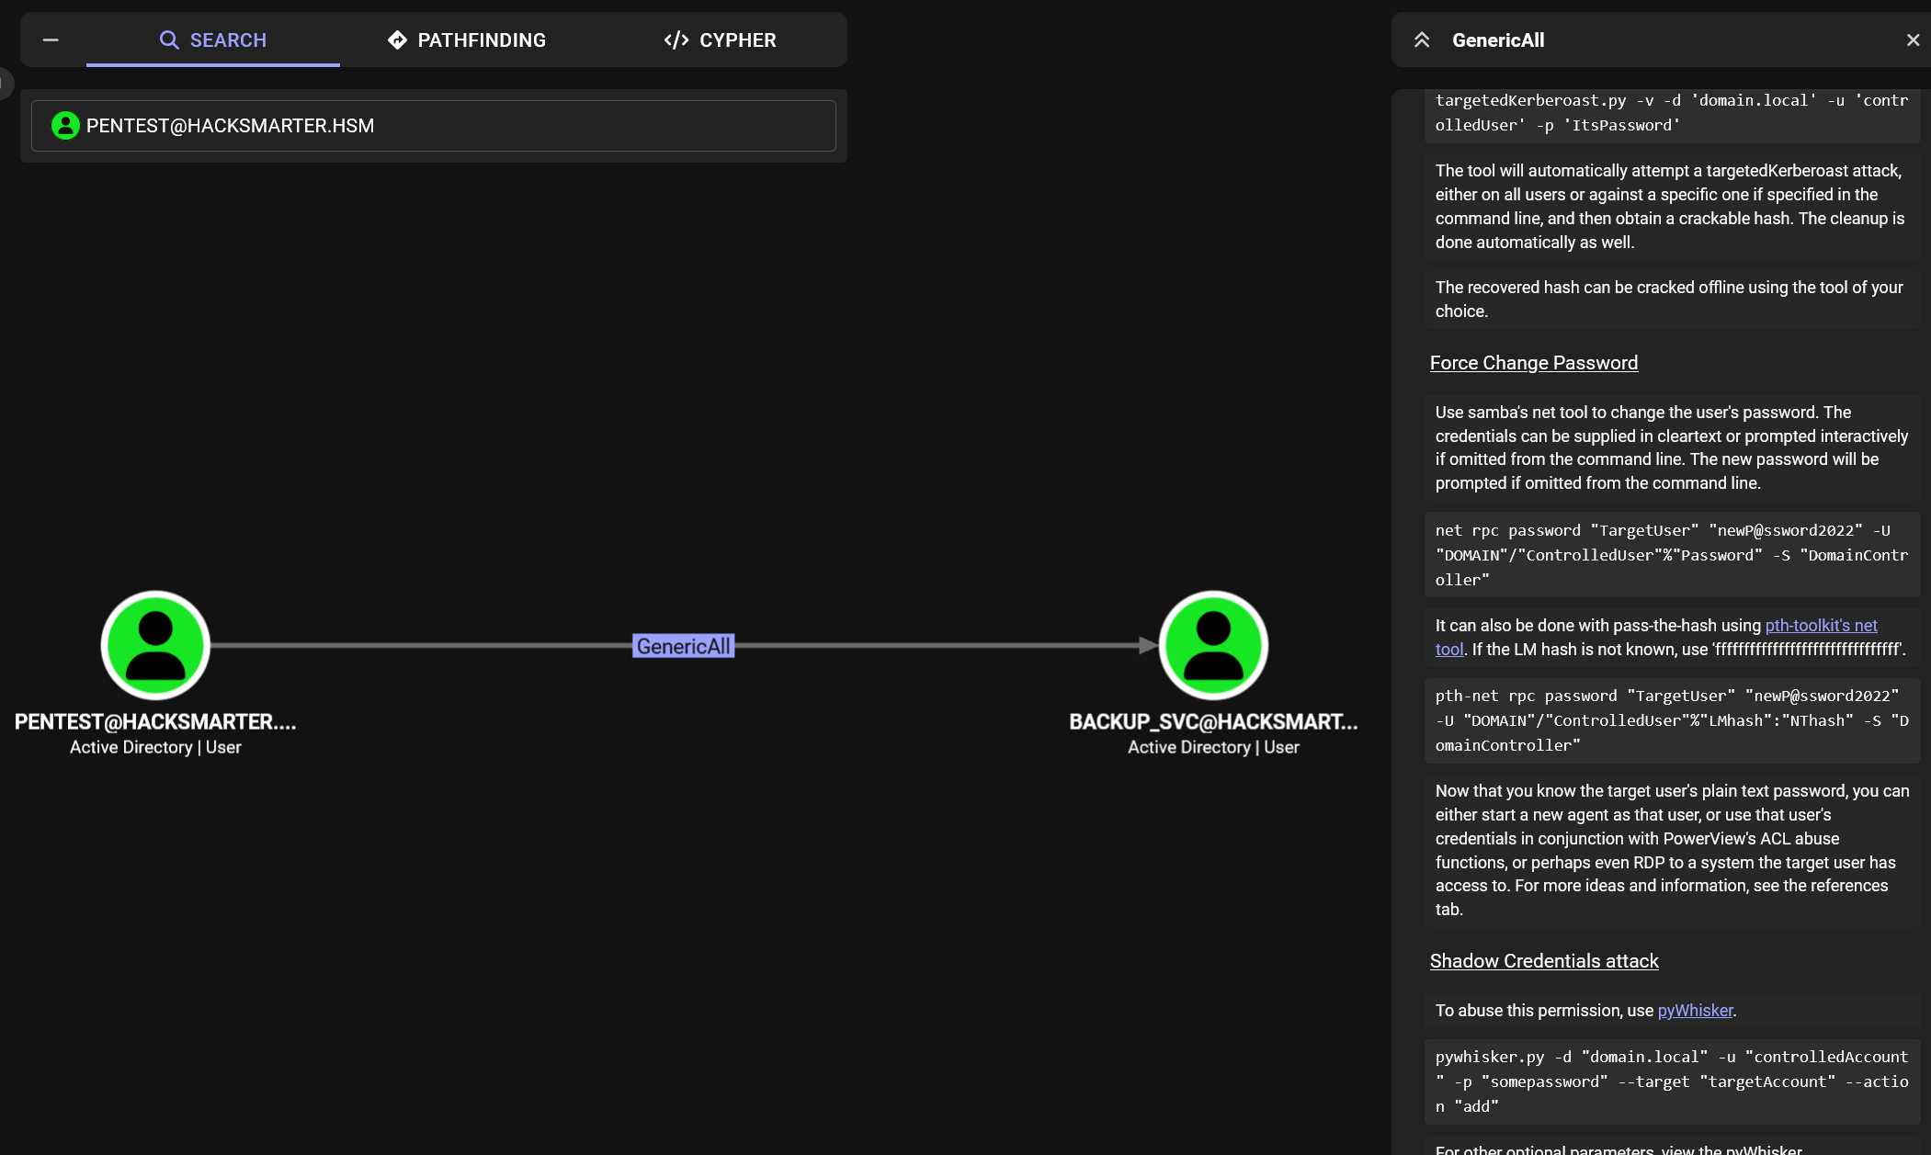Click 'Active Directory | User' under BACKUP_SVC node

[1213, 748]
